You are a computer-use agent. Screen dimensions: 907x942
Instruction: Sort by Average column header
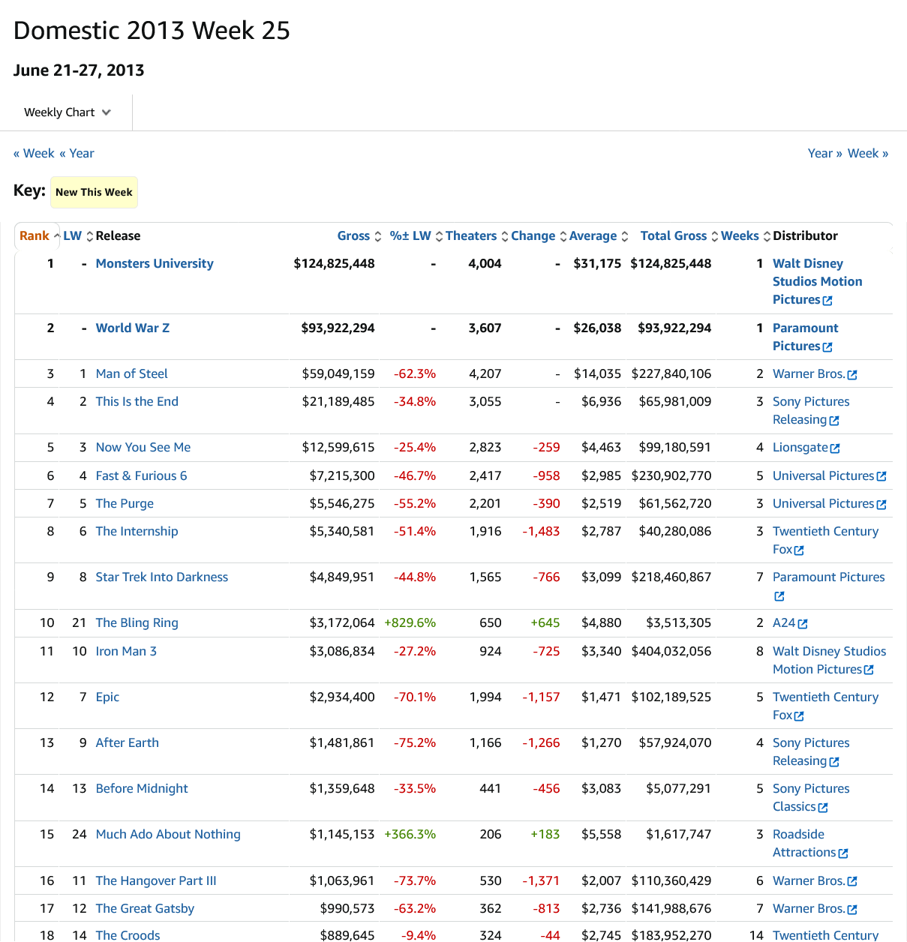point(599,235)
